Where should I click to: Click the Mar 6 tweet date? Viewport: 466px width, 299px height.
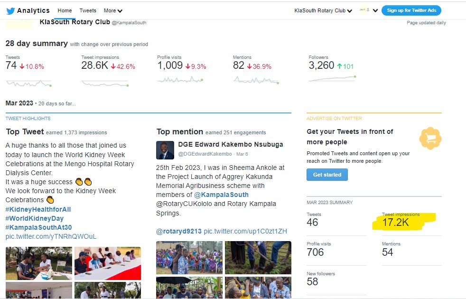pos(242,154)
